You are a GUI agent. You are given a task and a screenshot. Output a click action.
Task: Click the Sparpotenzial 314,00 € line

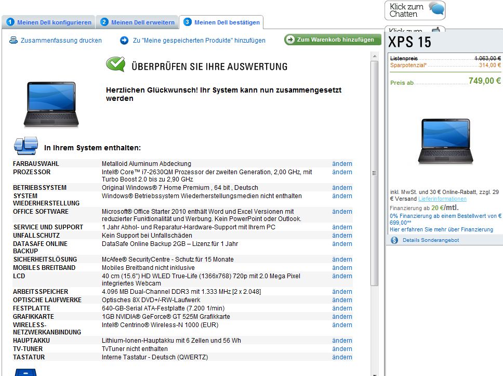coord(445,65)
